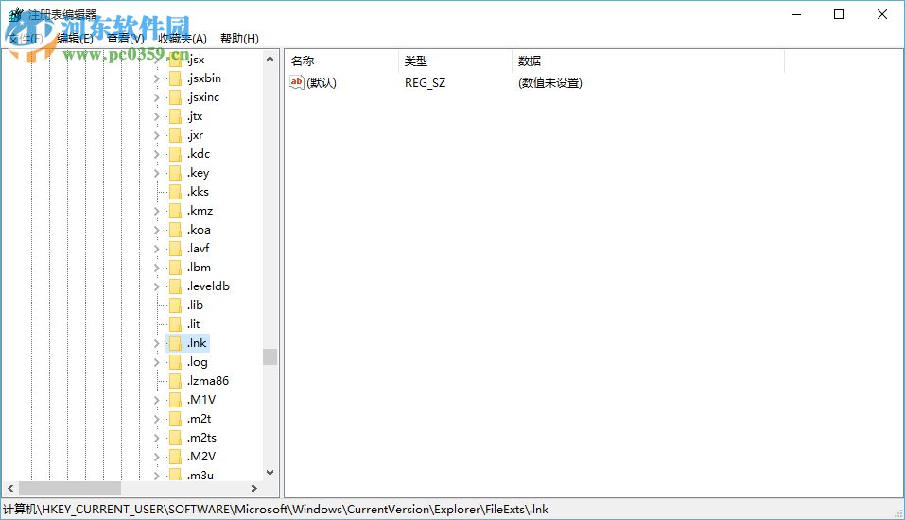
Task: Click the folder icon of .lbm key
Action: click(176, 268)
